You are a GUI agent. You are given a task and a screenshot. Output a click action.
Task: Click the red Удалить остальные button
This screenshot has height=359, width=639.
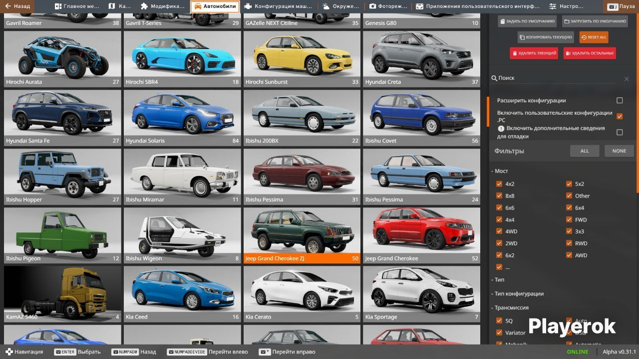590,53
